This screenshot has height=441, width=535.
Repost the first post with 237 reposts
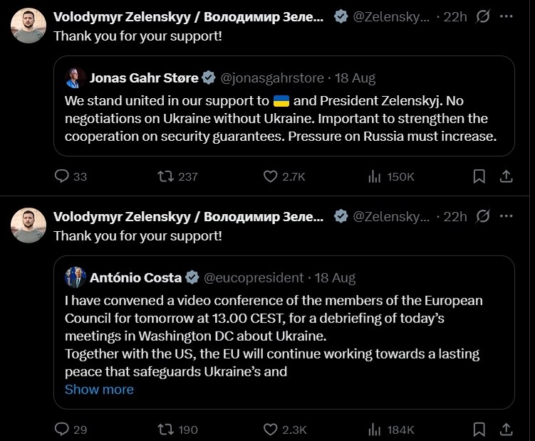pos(166,176)
